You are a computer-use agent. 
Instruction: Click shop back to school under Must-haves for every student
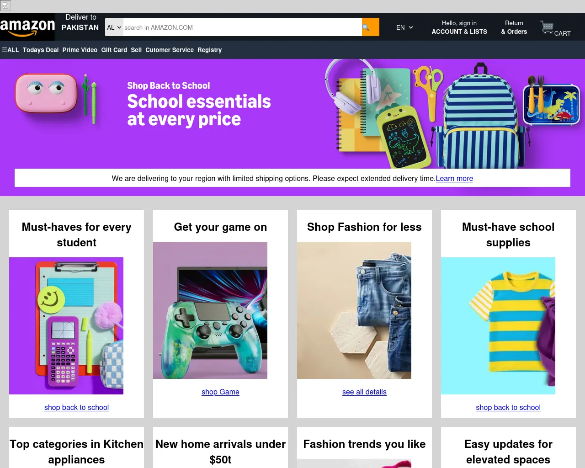pos(76,407)
